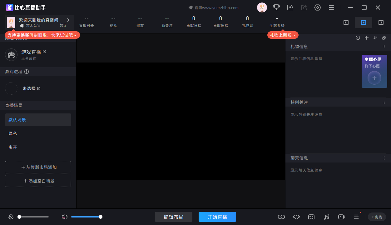Select 离开 scene
The image size is (391, 225).
(38, 147)
